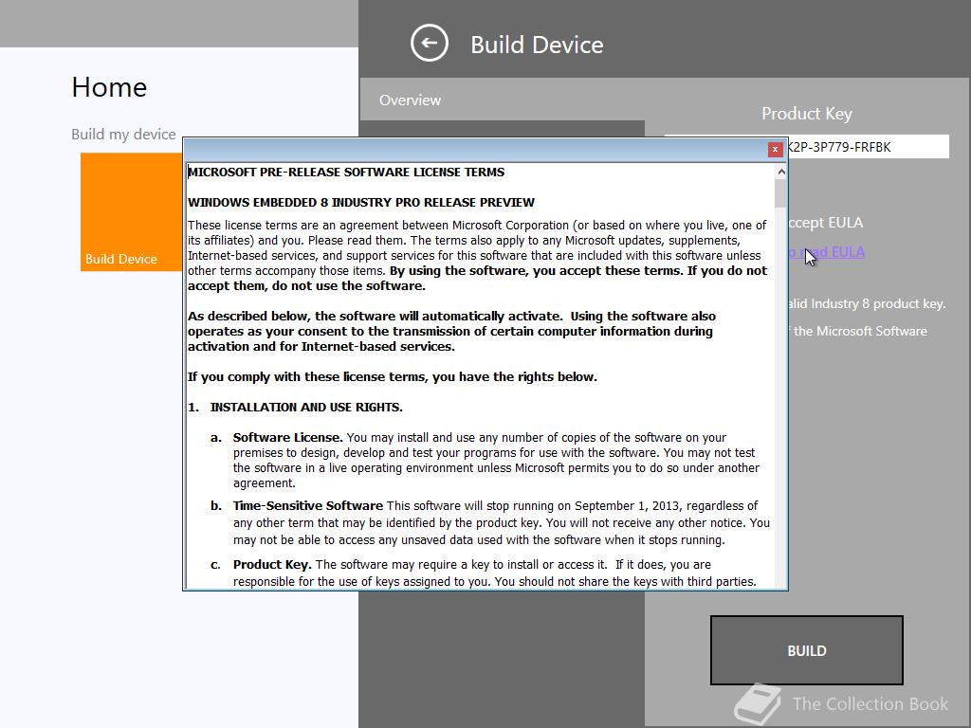The image size is (971, 728).
Task: Open the orange Build Device tile
Action: click(131, 211)
